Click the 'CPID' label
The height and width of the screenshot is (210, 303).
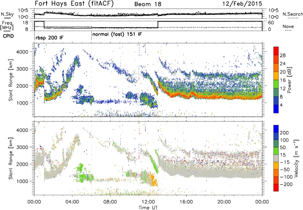8,36
